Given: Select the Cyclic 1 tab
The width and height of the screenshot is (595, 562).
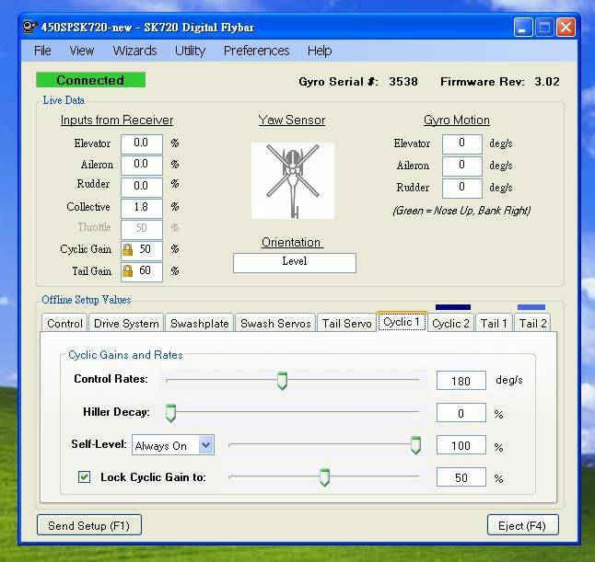Looking at the screenshot, I should tap(402, 322).
